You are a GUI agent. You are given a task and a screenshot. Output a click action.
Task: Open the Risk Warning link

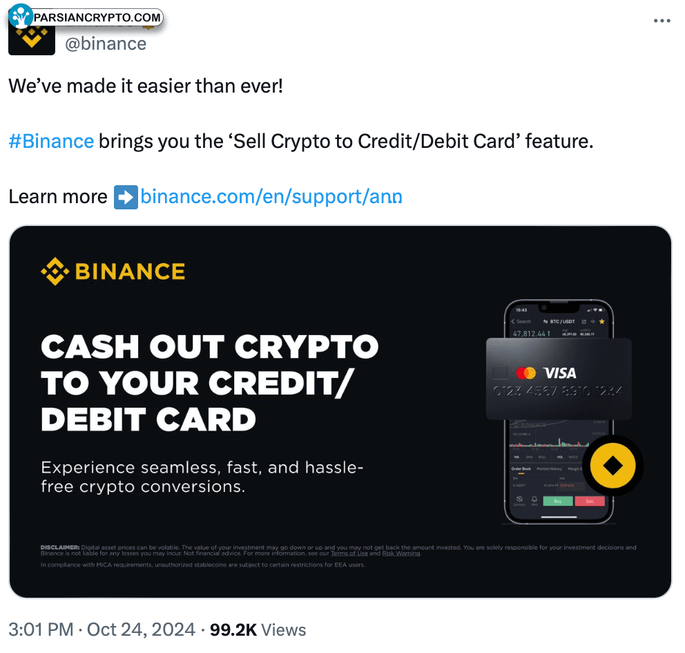coord(401,553)
